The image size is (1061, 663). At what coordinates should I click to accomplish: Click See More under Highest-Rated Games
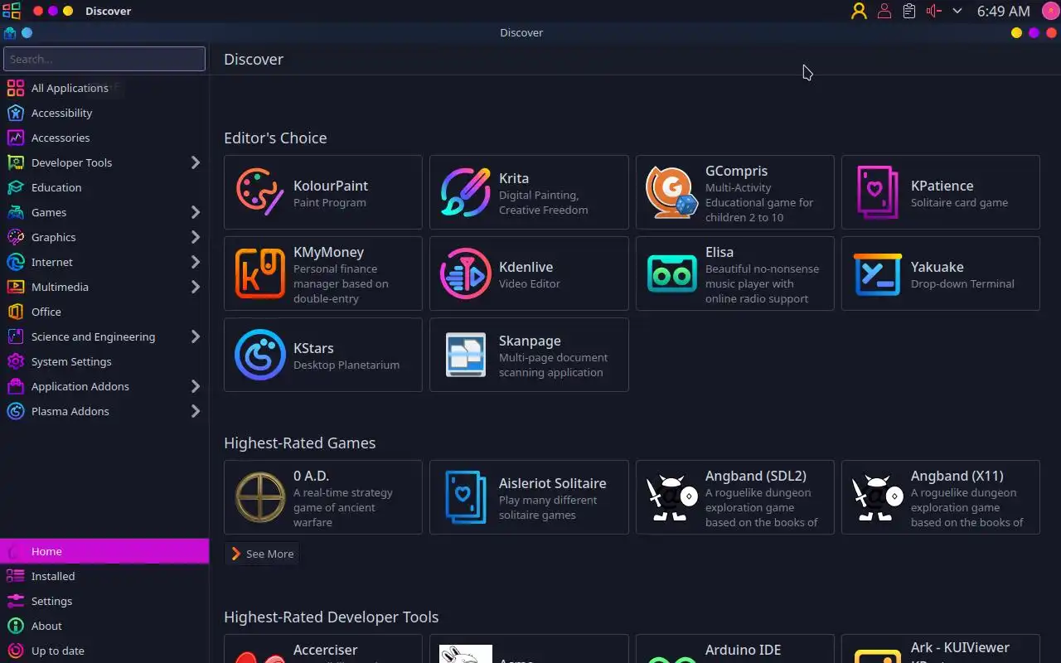pos(262,554)
